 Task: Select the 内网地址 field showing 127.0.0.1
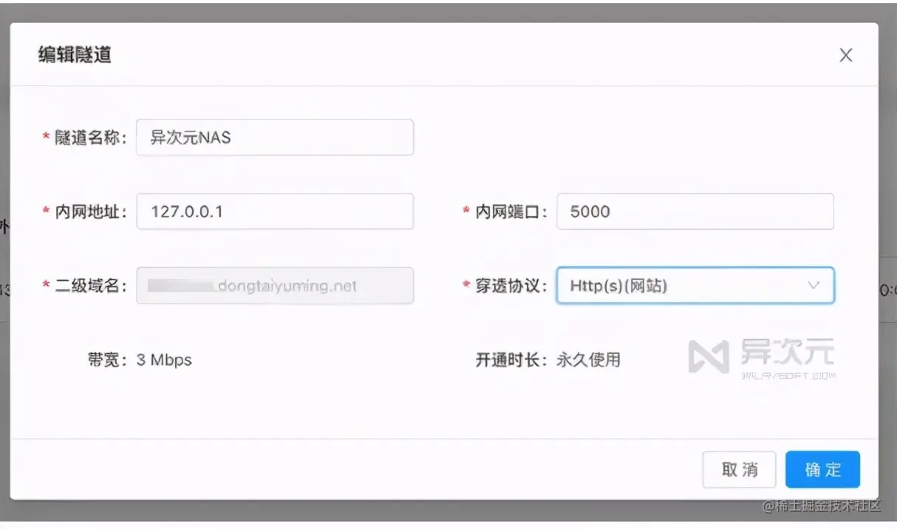[x=275, y=211]
